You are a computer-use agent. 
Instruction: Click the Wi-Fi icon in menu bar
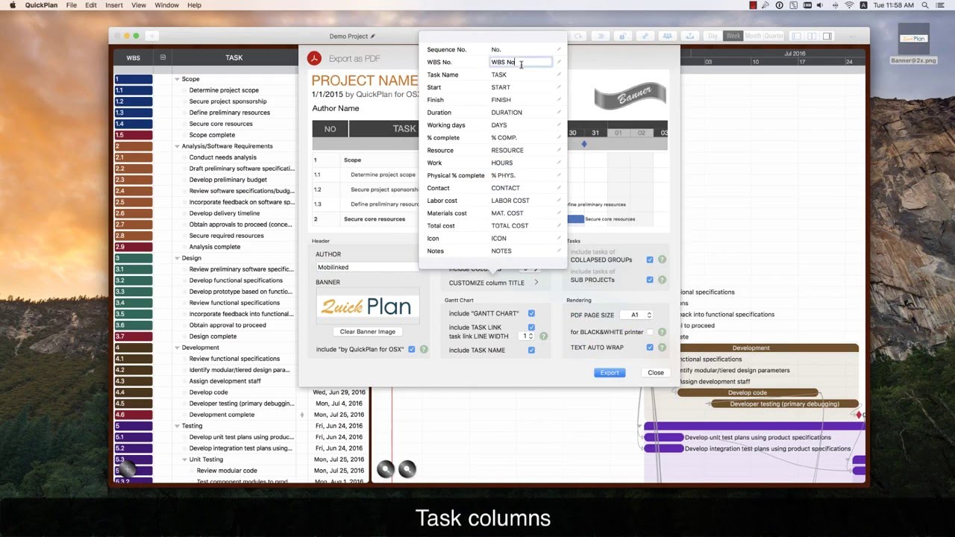pyautogui.click(x=849, y=5)
